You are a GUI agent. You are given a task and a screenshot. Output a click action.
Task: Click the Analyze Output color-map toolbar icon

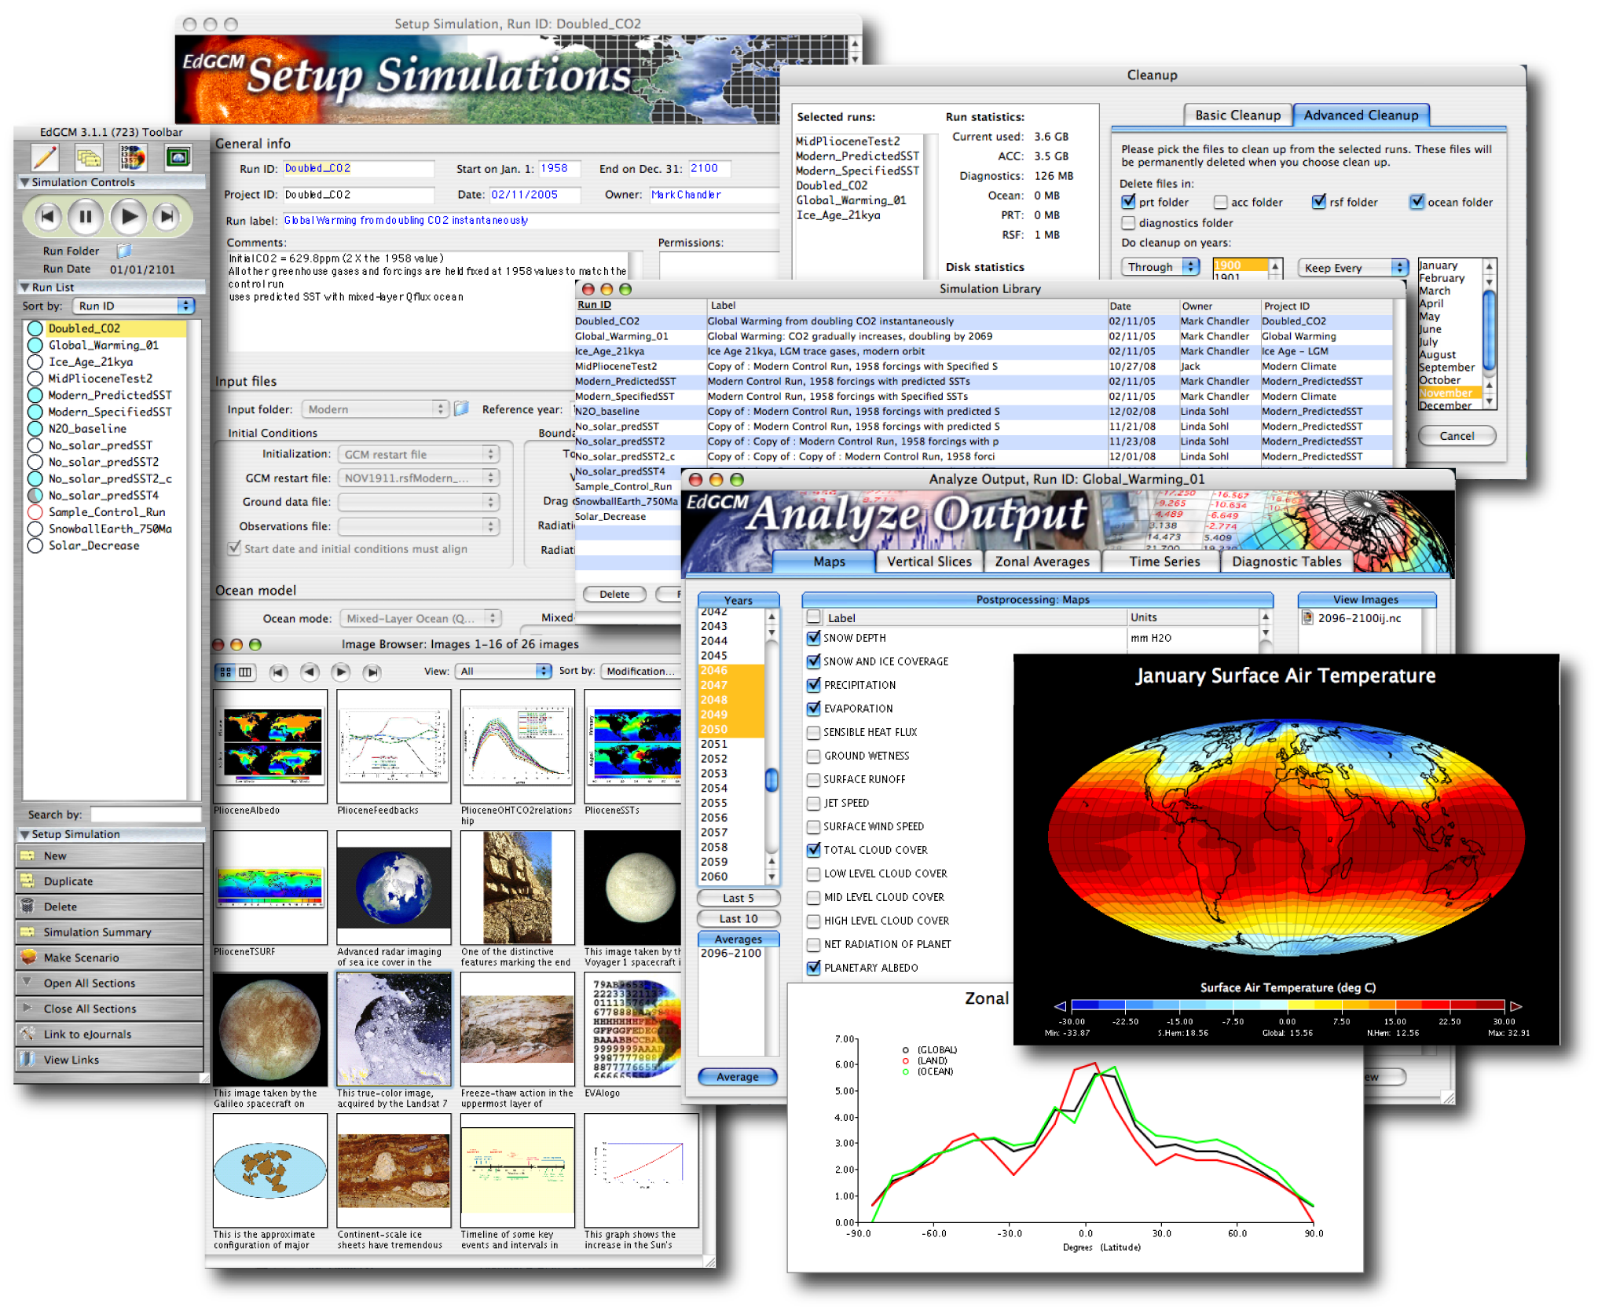pyautogui.click(x=133, y=158)
